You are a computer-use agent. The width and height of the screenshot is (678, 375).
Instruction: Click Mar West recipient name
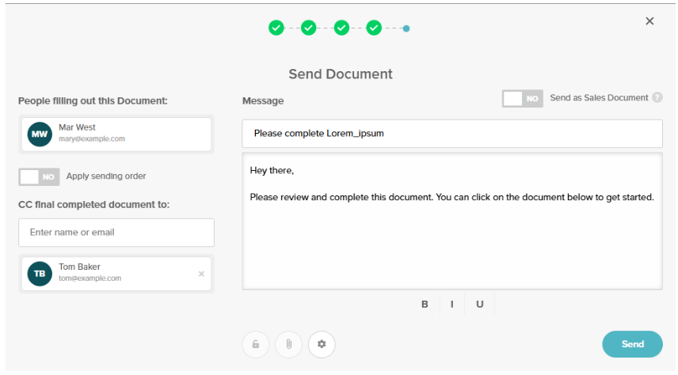pos(77,127)
